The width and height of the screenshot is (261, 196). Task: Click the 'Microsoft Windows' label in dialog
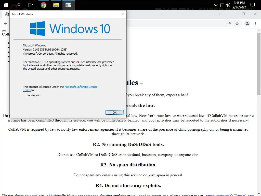coord(34,45)
